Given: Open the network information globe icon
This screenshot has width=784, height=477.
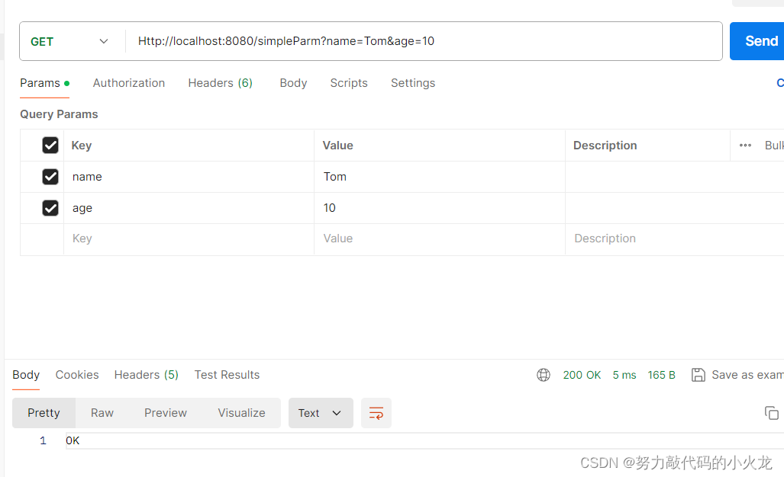Looking at the screenshot, I should (543, 374).
